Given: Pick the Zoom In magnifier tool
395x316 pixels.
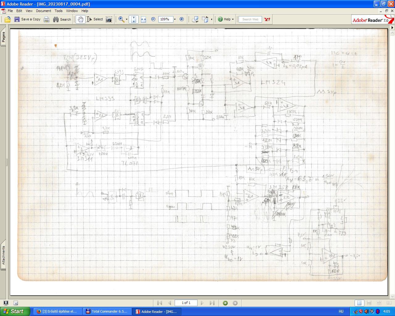Looking at the screenshot, I should pyautogui.click(x=122, y=19).
